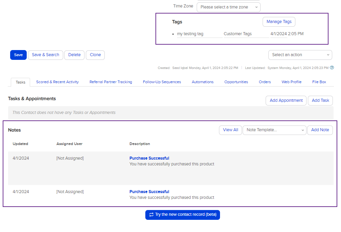
Task: Open the Time Zone dropdown
Action: 228,7
